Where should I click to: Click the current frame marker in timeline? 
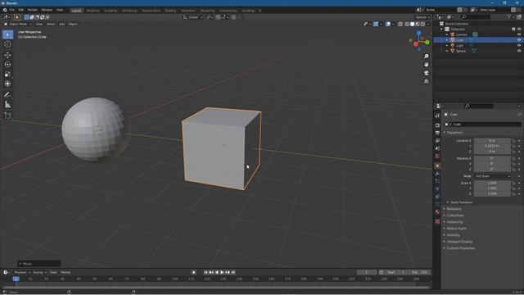pos(16,279)
